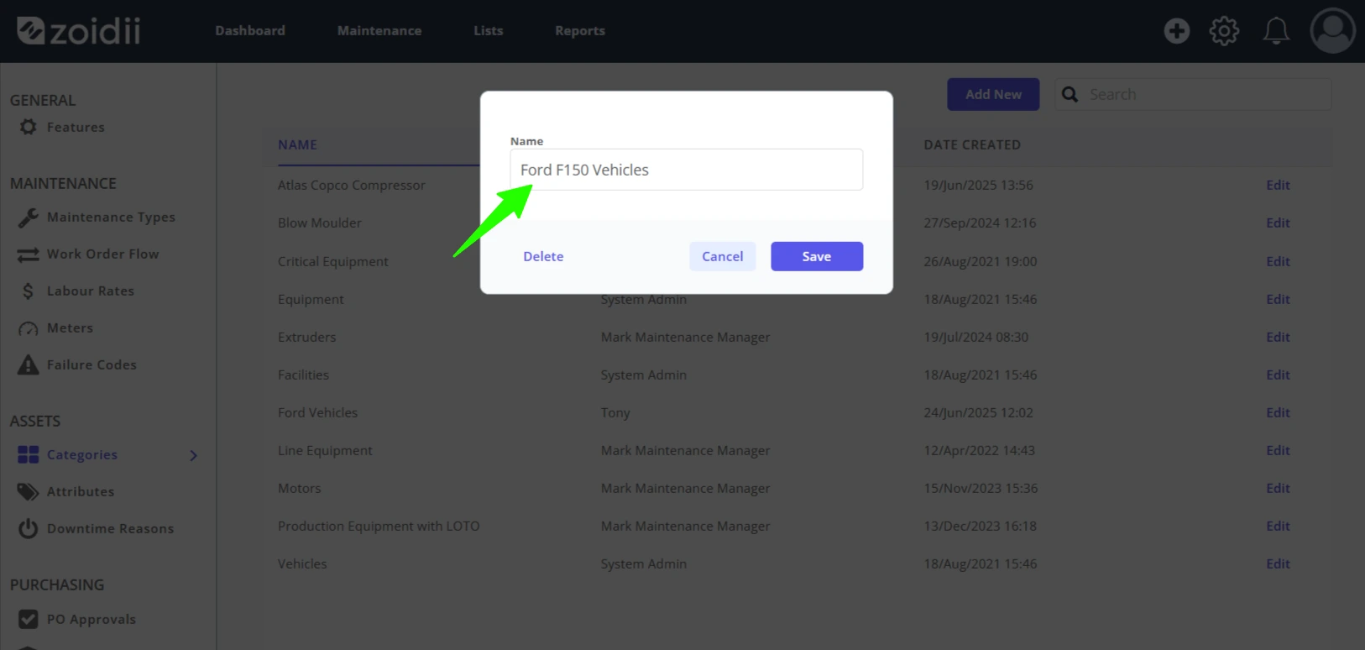Edit the Critical Equipment row
Screen dimensions: 1365x650
pyautogui.click(x=1278, y=261)
